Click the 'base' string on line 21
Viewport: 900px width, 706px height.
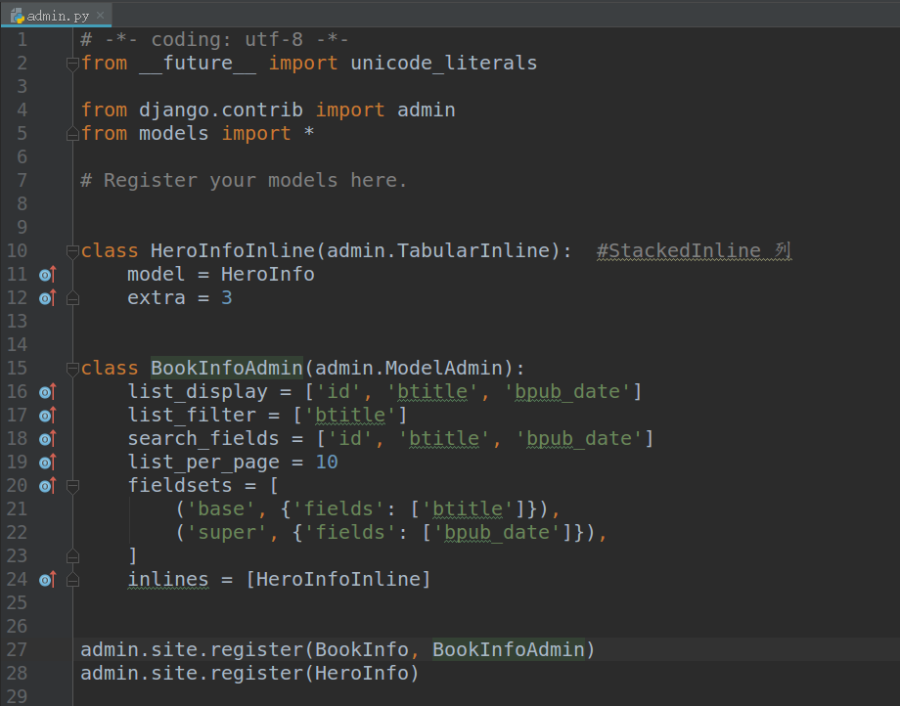[x=221, y=509]
